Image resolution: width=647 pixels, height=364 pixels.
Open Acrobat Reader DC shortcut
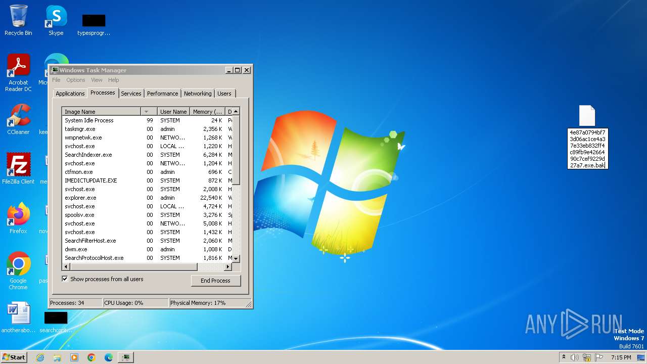tap(18, 73)
